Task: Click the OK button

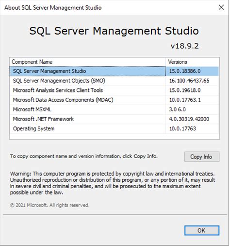Action: click(x=202, y=230)
